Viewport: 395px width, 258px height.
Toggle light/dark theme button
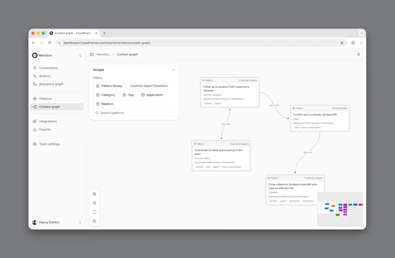[x=358, y=54]
